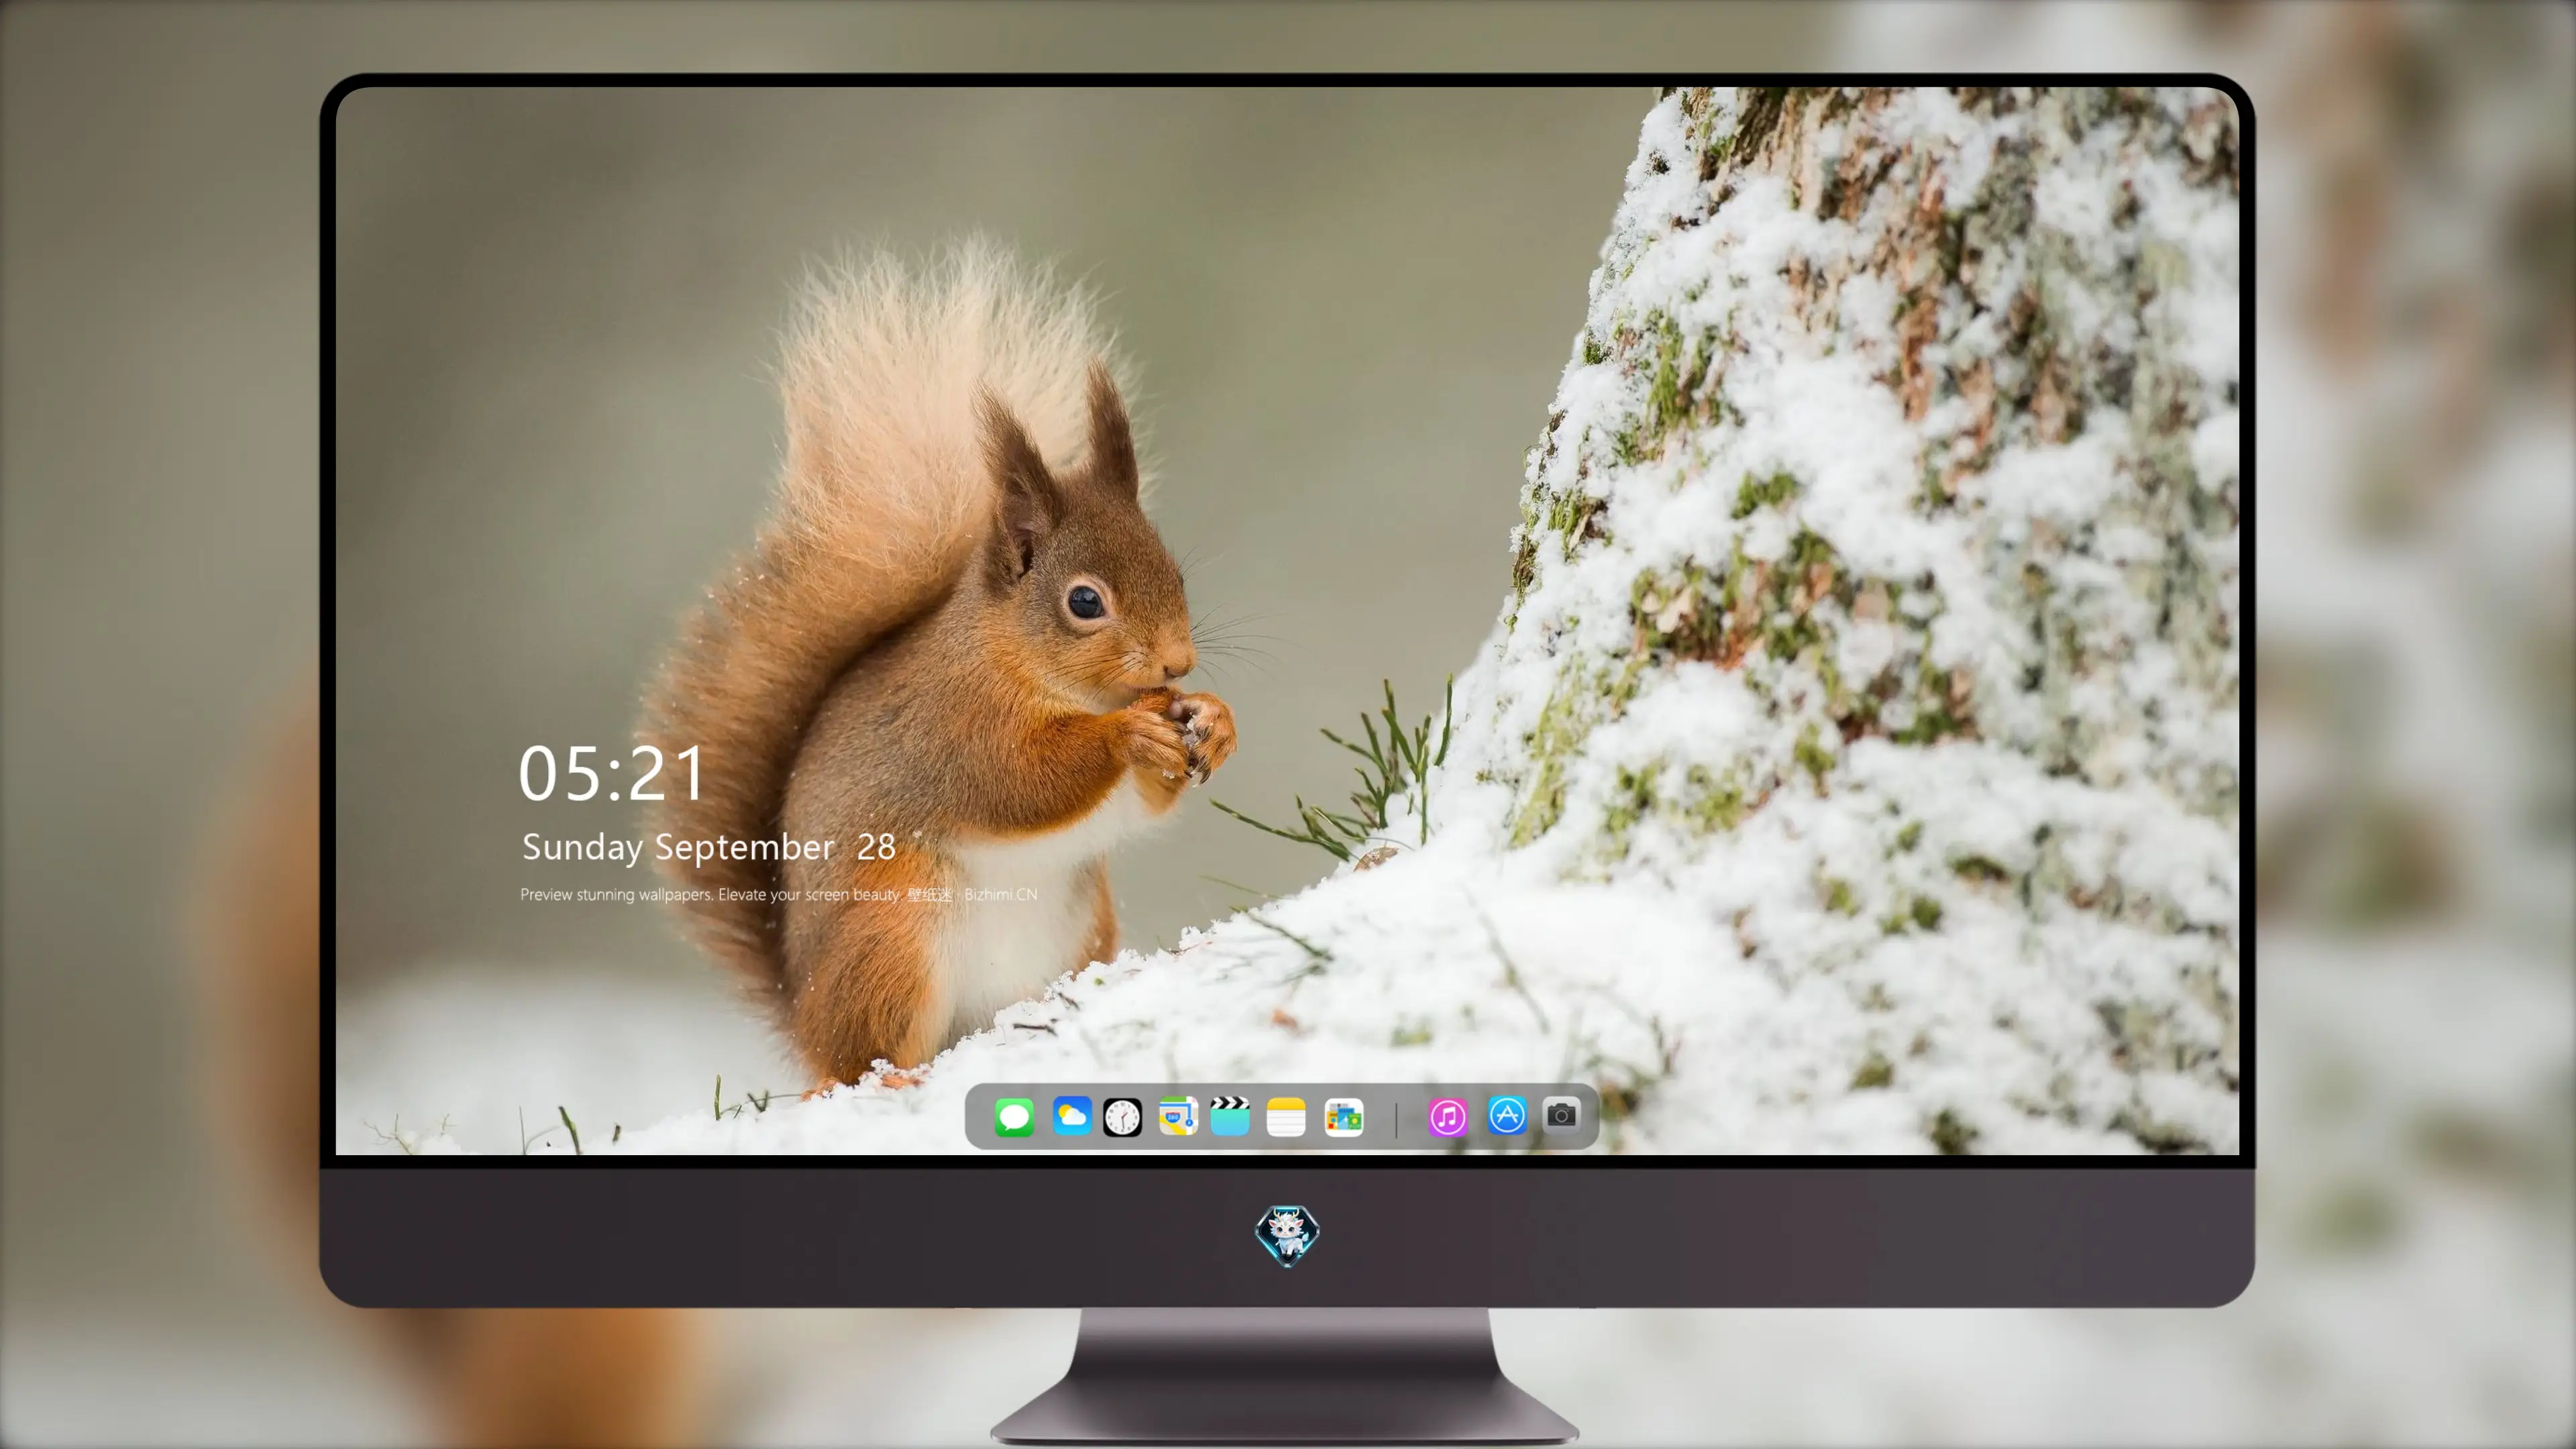Open the blue App Store icon
Image resolution: width=2576 pixels, height=1449 pixels.
point(1507,1116)
